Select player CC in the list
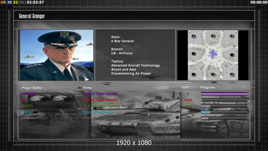 24,100
